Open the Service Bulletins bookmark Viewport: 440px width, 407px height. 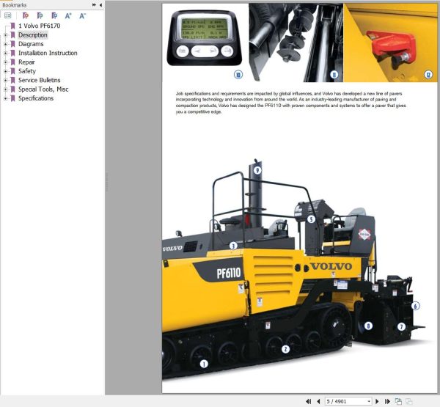40,80
